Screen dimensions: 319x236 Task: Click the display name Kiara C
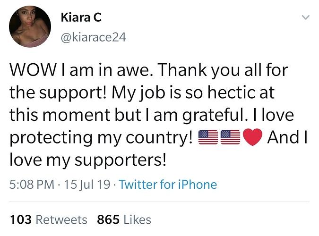tap(81, 18)
